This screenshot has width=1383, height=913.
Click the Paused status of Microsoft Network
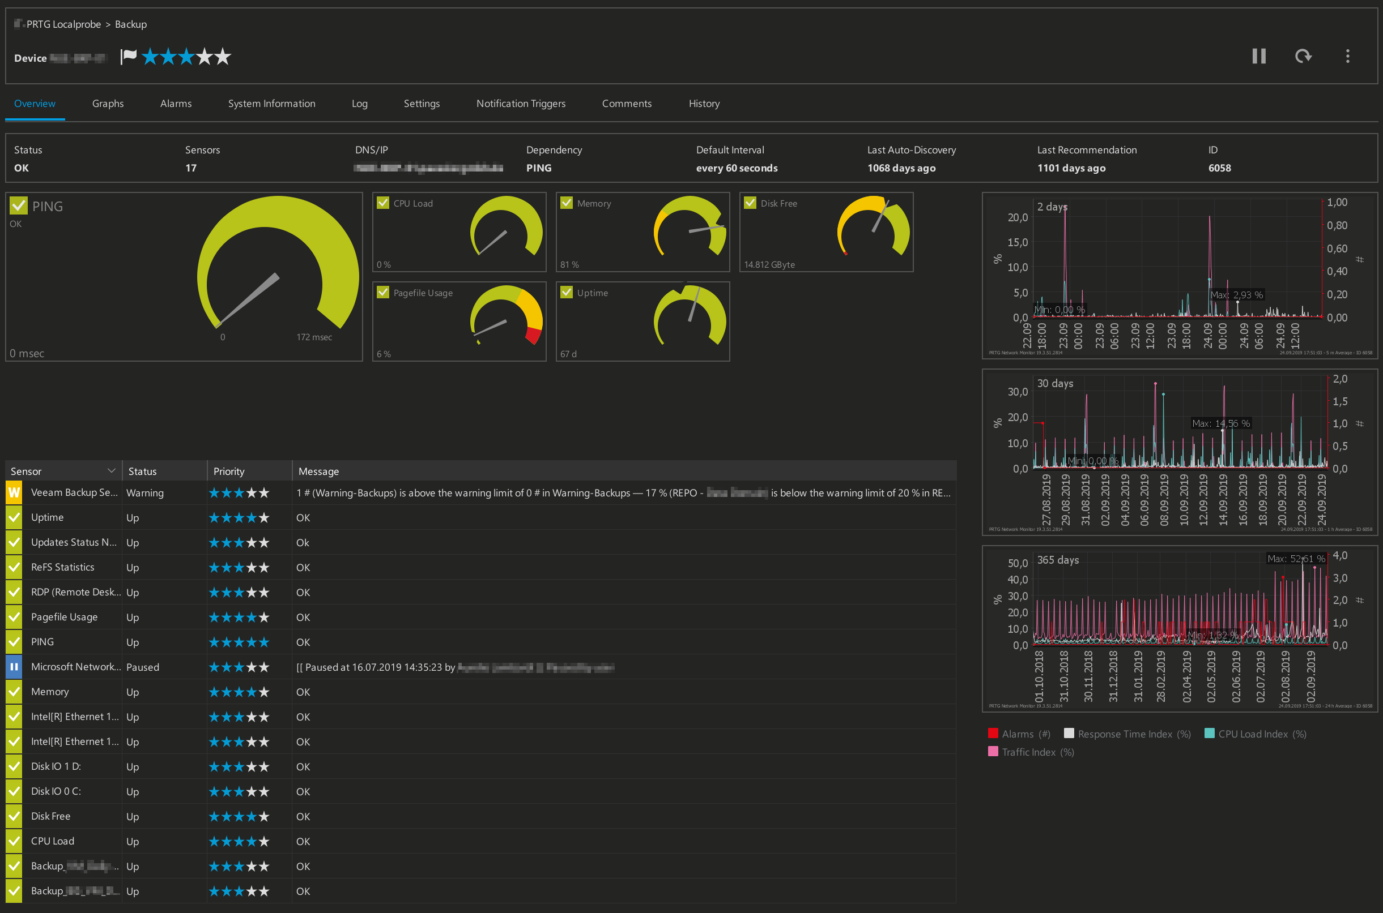tap(143, 667)
